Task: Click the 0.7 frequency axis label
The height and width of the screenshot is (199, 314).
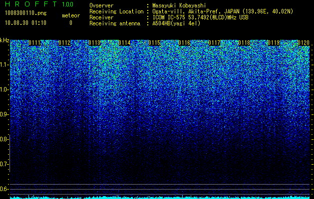Action: coord(4,164)
